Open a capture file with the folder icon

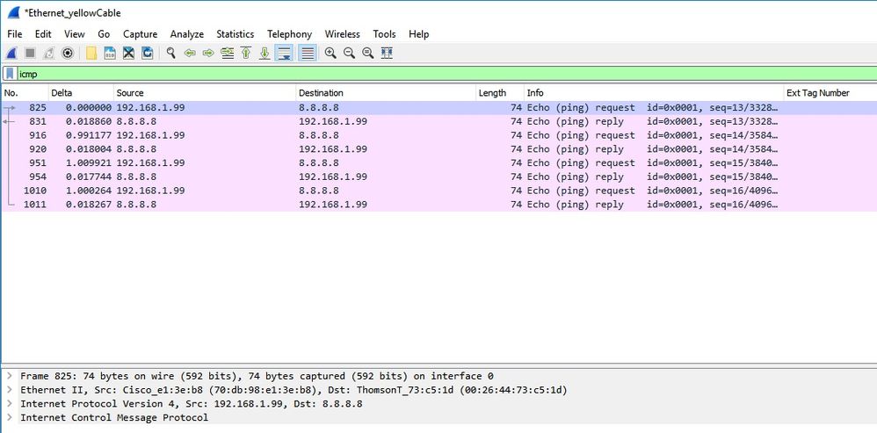pyautogui.click(x=91, y=53)
